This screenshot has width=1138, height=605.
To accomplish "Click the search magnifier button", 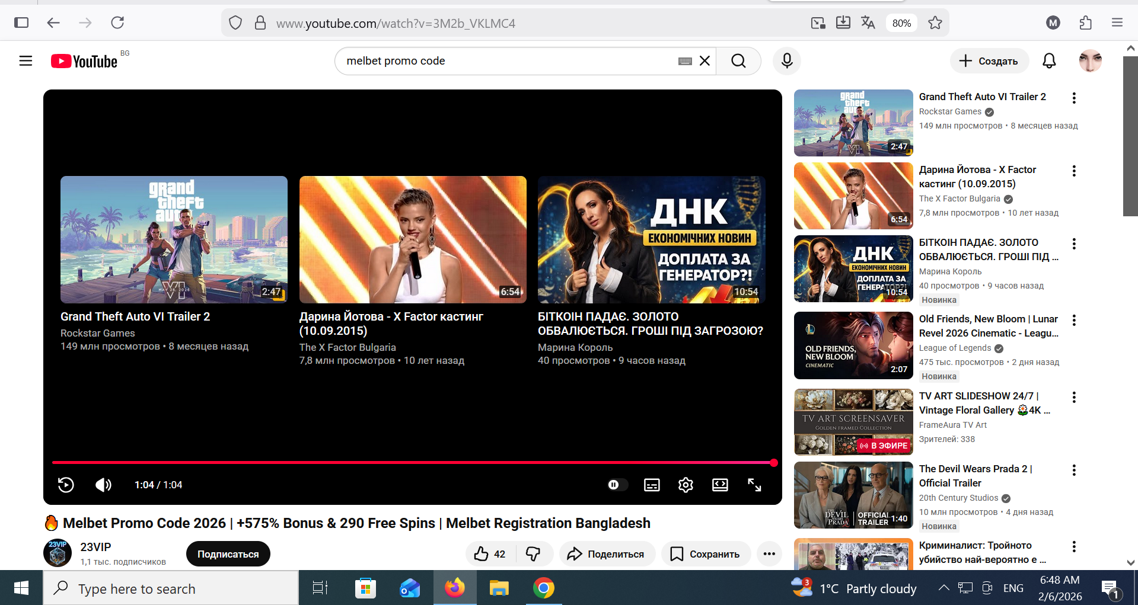I will coord(738,61).
